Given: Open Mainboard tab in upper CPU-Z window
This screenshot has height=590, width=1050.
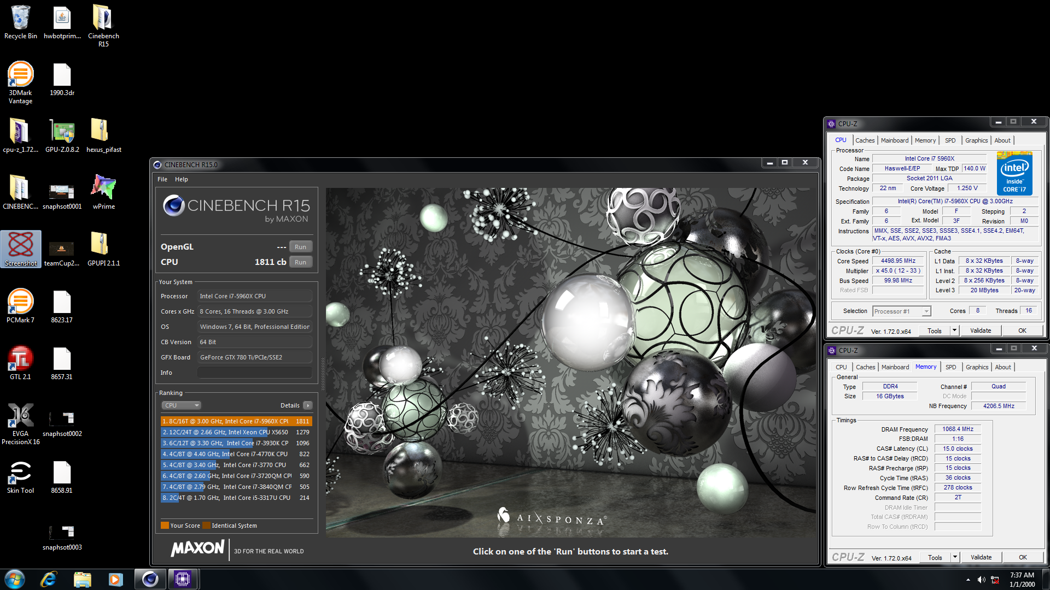Looking at the screenshot, I should (895, 140).
